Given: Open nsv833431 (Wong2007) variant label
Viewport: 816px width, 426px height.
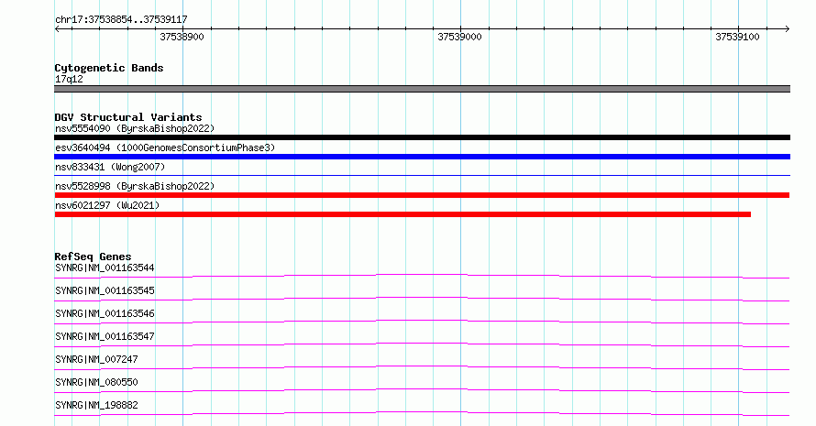Looking at the screenshot, I should [x=110, y=167].
